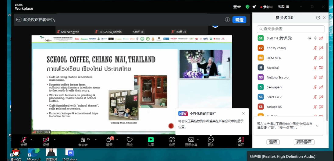Click the 查找参会者 search field
This screenshot has height=161, width=334.
click(x=290, y=29)
